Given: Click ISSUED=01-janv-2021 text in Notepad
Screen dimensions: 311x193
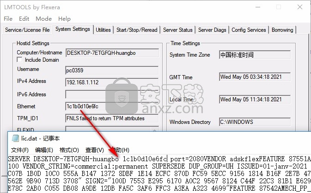Looking at the screenshot, I should [x=272, y=166].
